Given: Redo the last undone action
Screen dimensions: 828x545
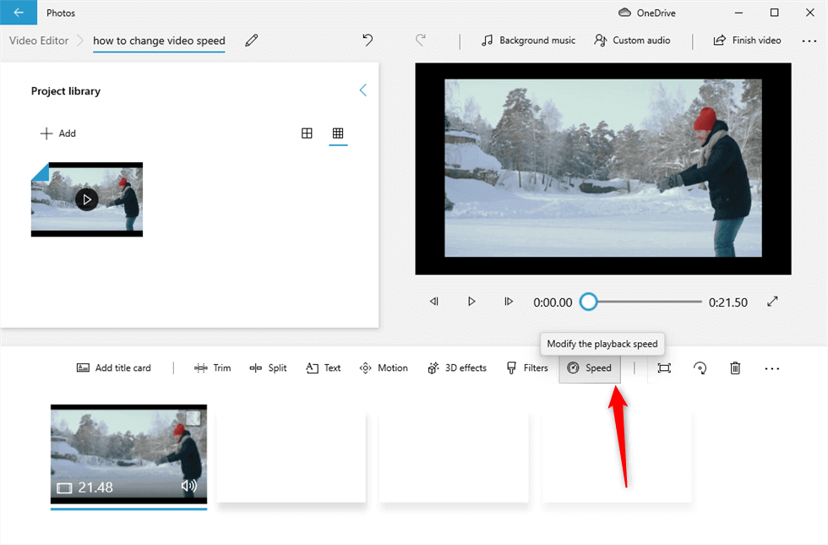Looking at the screenshot, I should pyautogui.click(x=421, y=41).
